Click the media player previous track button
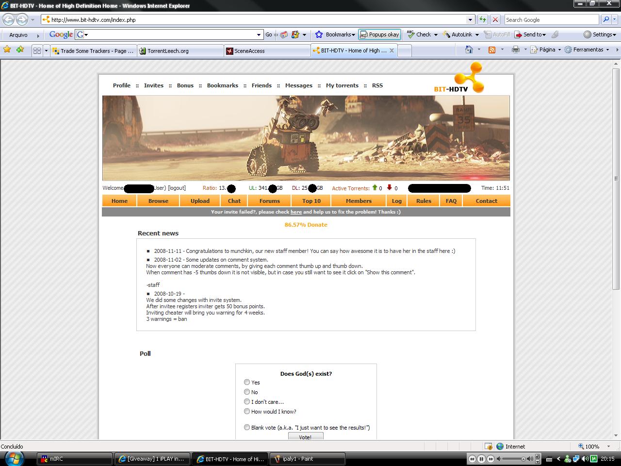The height and width of the screenshot is (466, 621). click(x=472, y=459)
